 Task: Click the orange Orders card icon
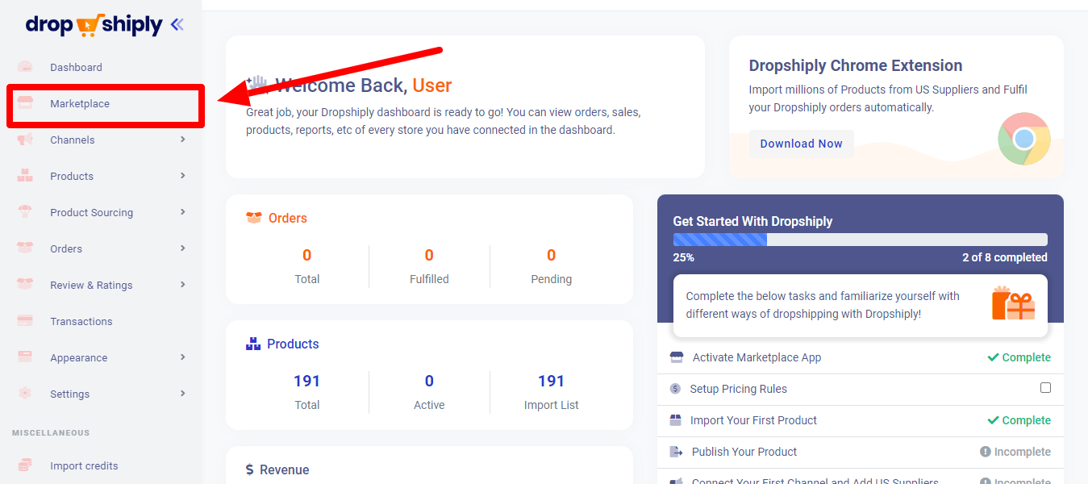point(254,218)
